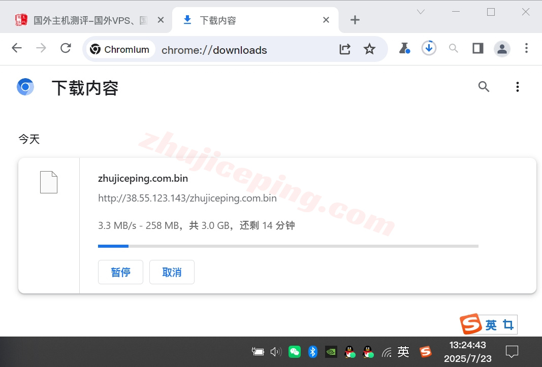The height and width of the screenshot is (367, 542).
Task: Open the profile avatar menu
Action: click(502, 49)
